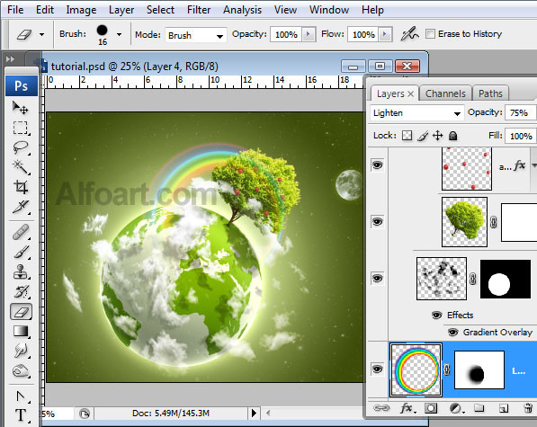Click the Flow 100% field
The width and height of the screenshot is (537, 427).
pos(363,34)
